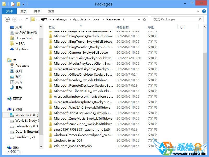Click the Properties icon in the Quick Access Toolbar
Image resolution: width=209 pixels, height=157 pixels.
tap(13, 4)
